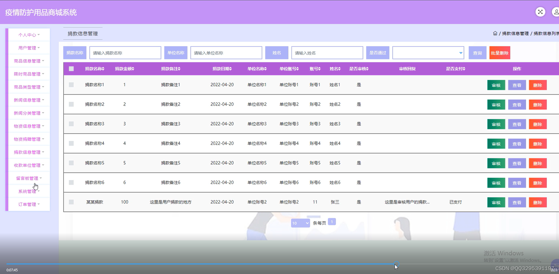Check the row checkbox for 捐款名称4
559x274 pixels.
[71, 143]
